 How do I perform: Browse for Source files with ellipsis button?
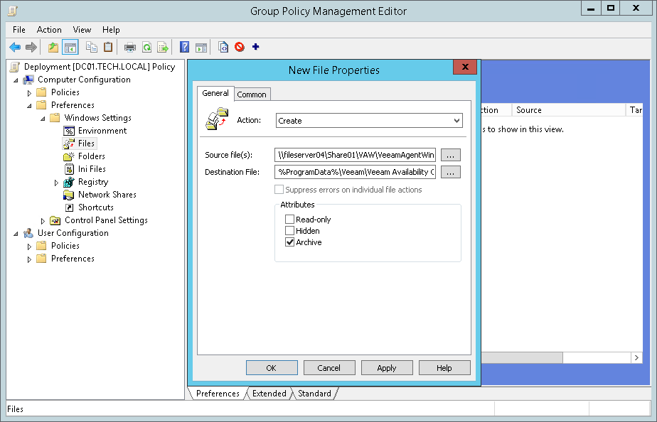coord(450,154)
